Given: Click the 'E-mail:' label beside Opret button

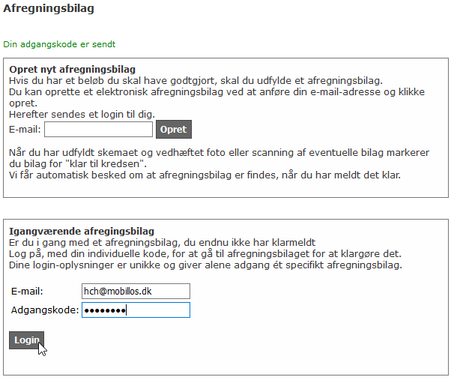Looking at the screenshot, I should click(25, 129).
